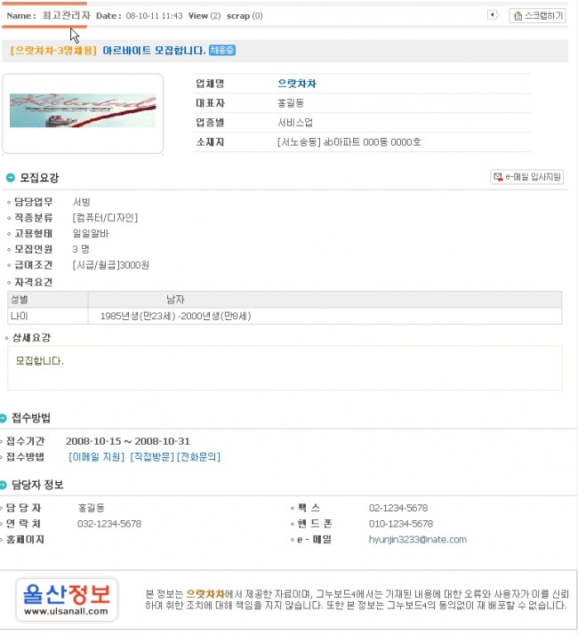Open the company logo thumbnail image
The image size is (578, 635).
point(83,111)
